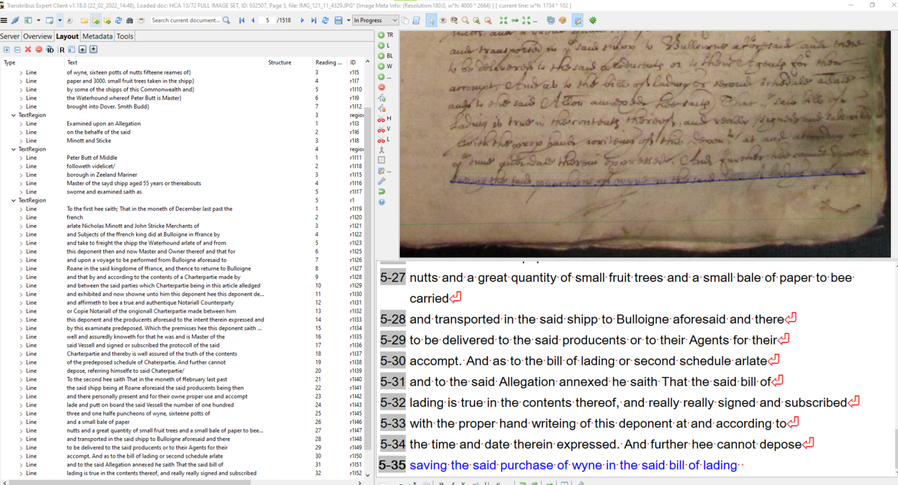Open the Server tab

(10, 36)
